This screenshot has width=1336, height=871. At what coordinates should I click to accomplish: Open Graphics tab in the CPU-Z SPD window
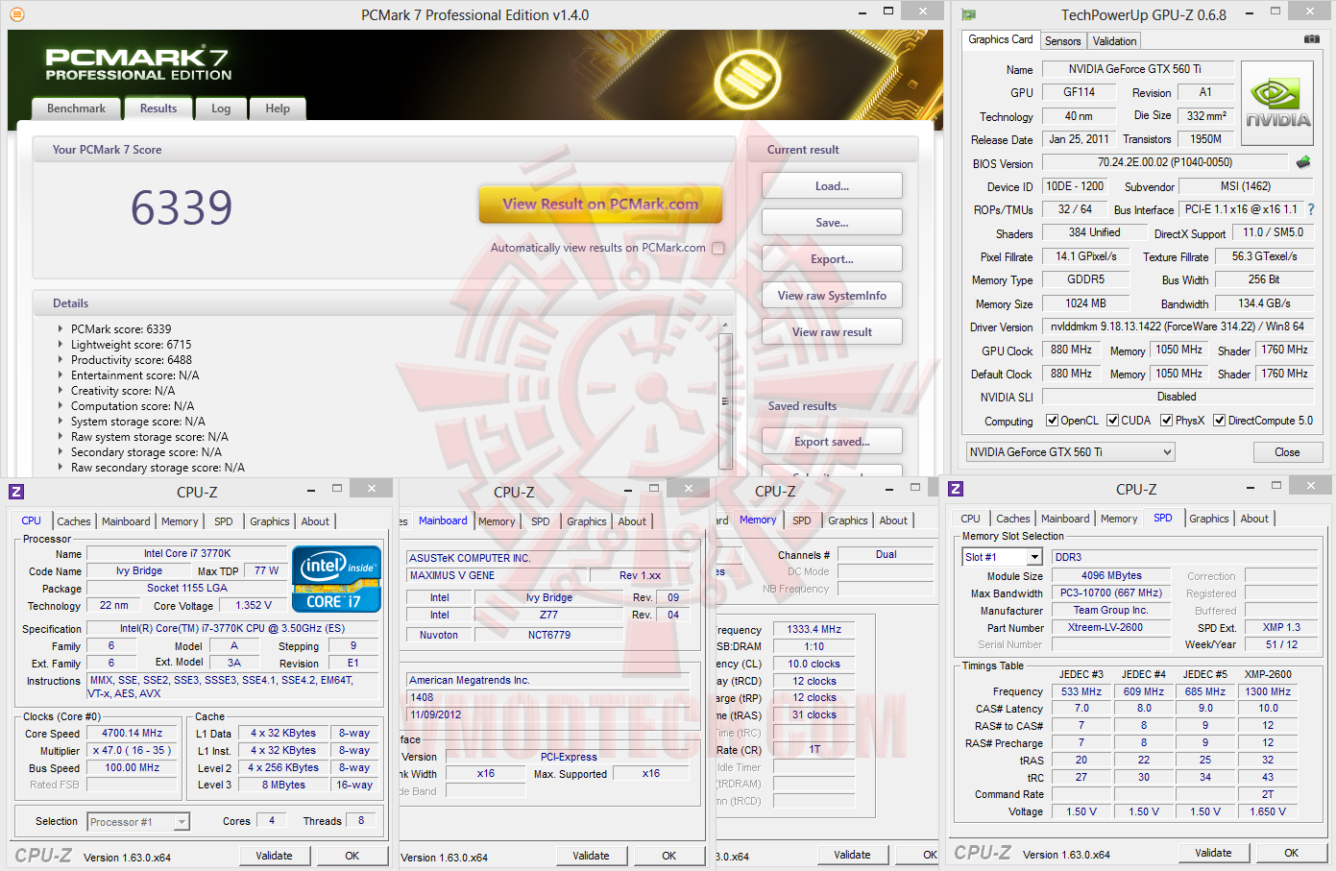point(1208,519)
